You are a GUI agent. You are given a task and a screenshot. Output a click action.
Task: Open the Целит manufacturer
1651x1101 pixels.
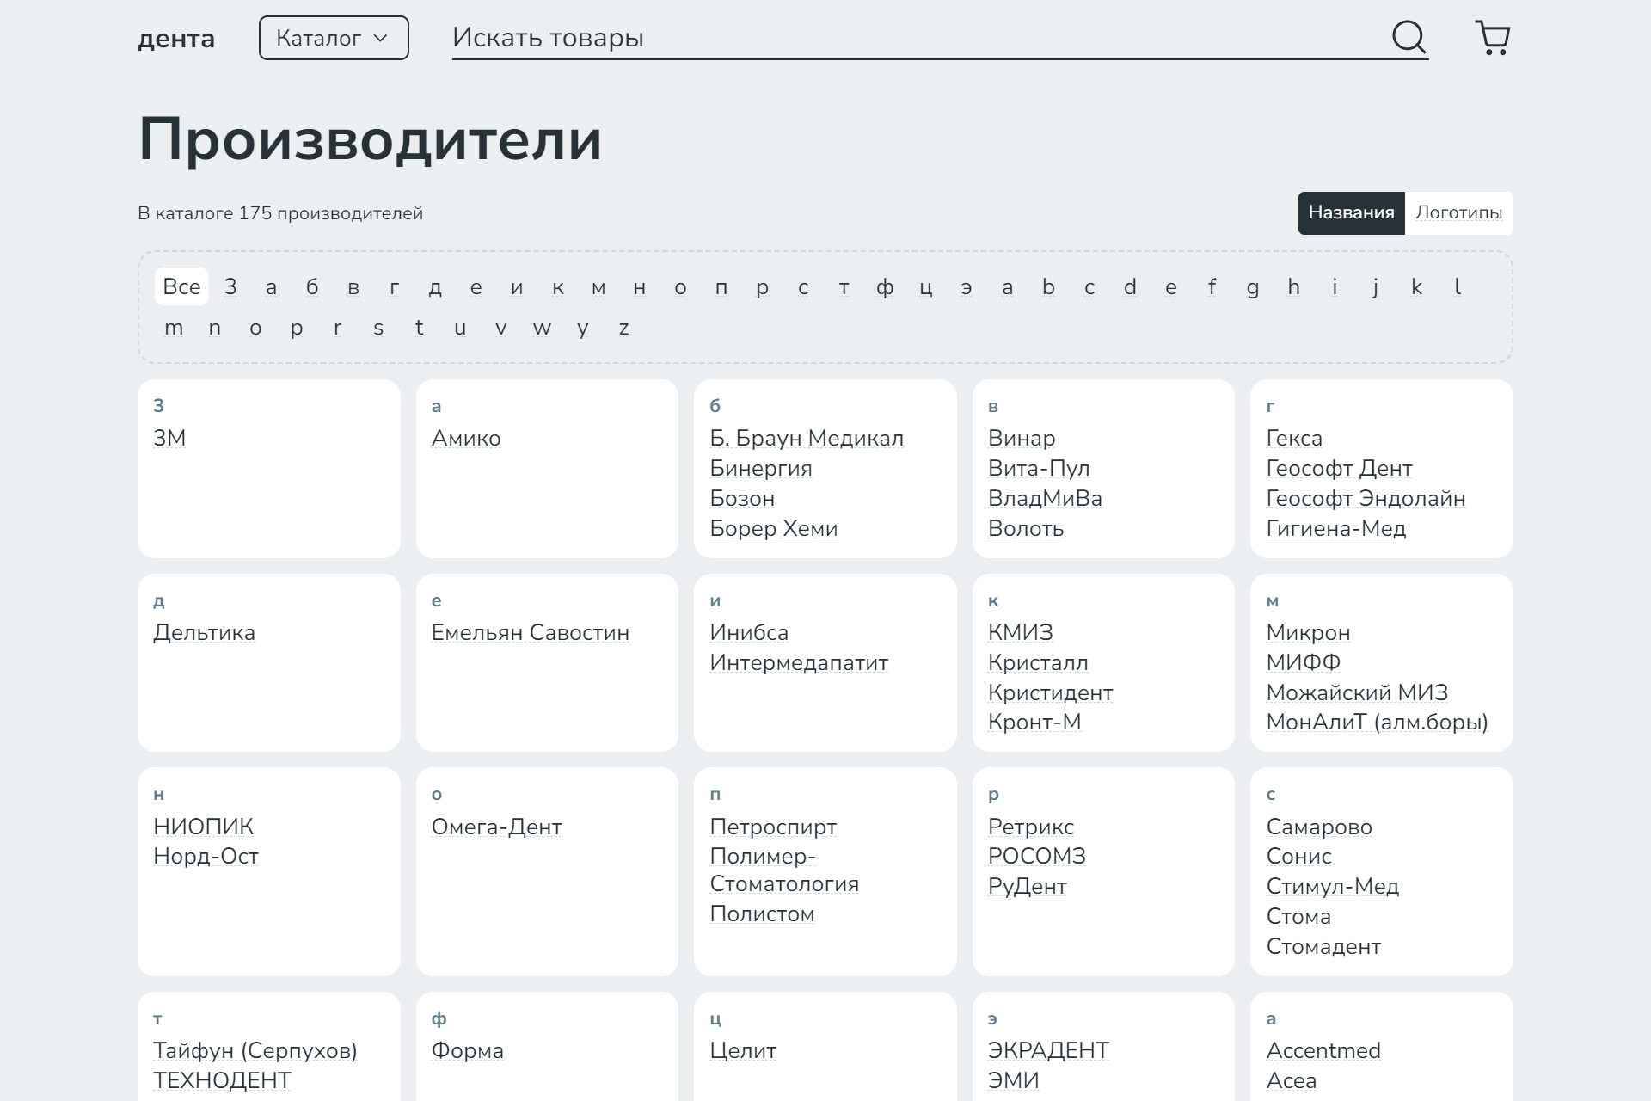coord(743,1050)
